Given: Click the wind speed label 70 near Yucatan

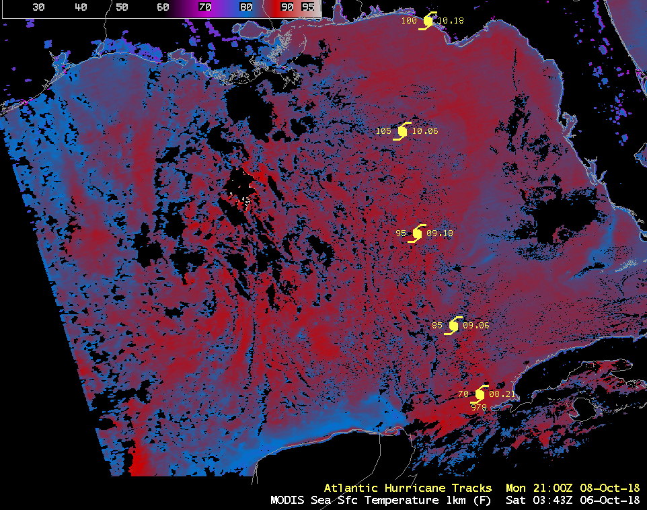Looking at the screenshot, I should [x=463, y=394].
